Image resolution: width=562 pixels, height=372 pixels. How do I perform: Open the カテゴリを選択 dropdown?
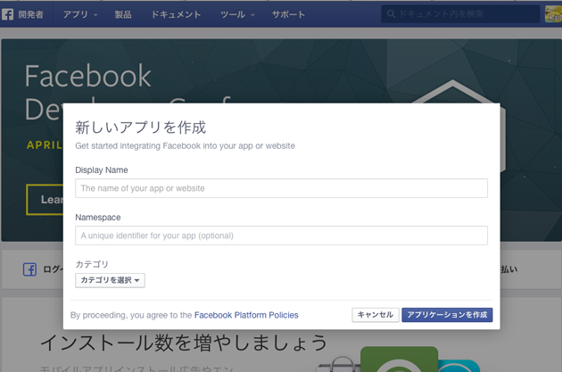coord(110,280)
